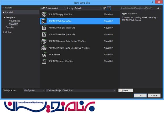Click the Razor v1 web site icon
This screenshot has height=113, width=164.
(44, 28)
